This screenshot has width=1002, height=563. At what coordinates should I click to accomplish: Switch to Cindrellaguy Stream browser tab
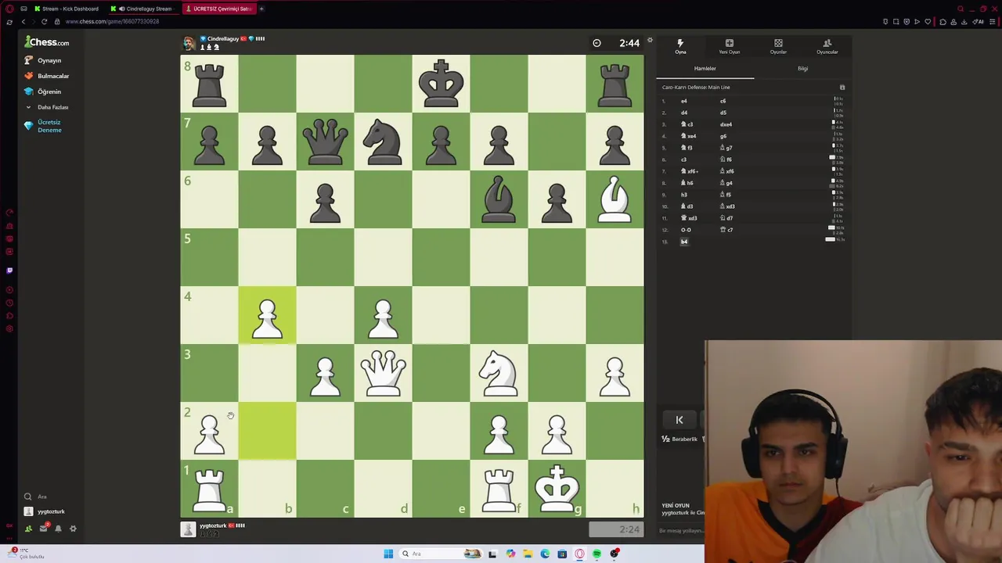(142, 9)
